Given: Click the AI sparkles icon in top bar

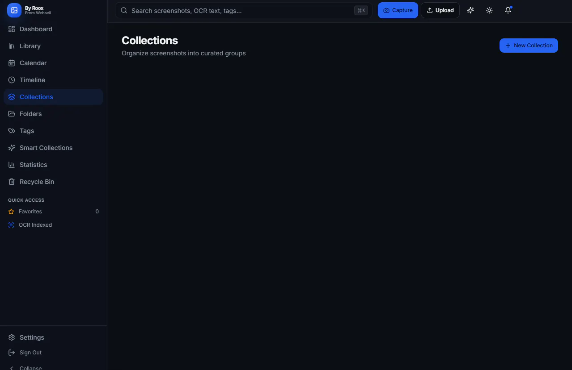Looking at the screenshot, I should pyautogui.click(x=470, y=10).
